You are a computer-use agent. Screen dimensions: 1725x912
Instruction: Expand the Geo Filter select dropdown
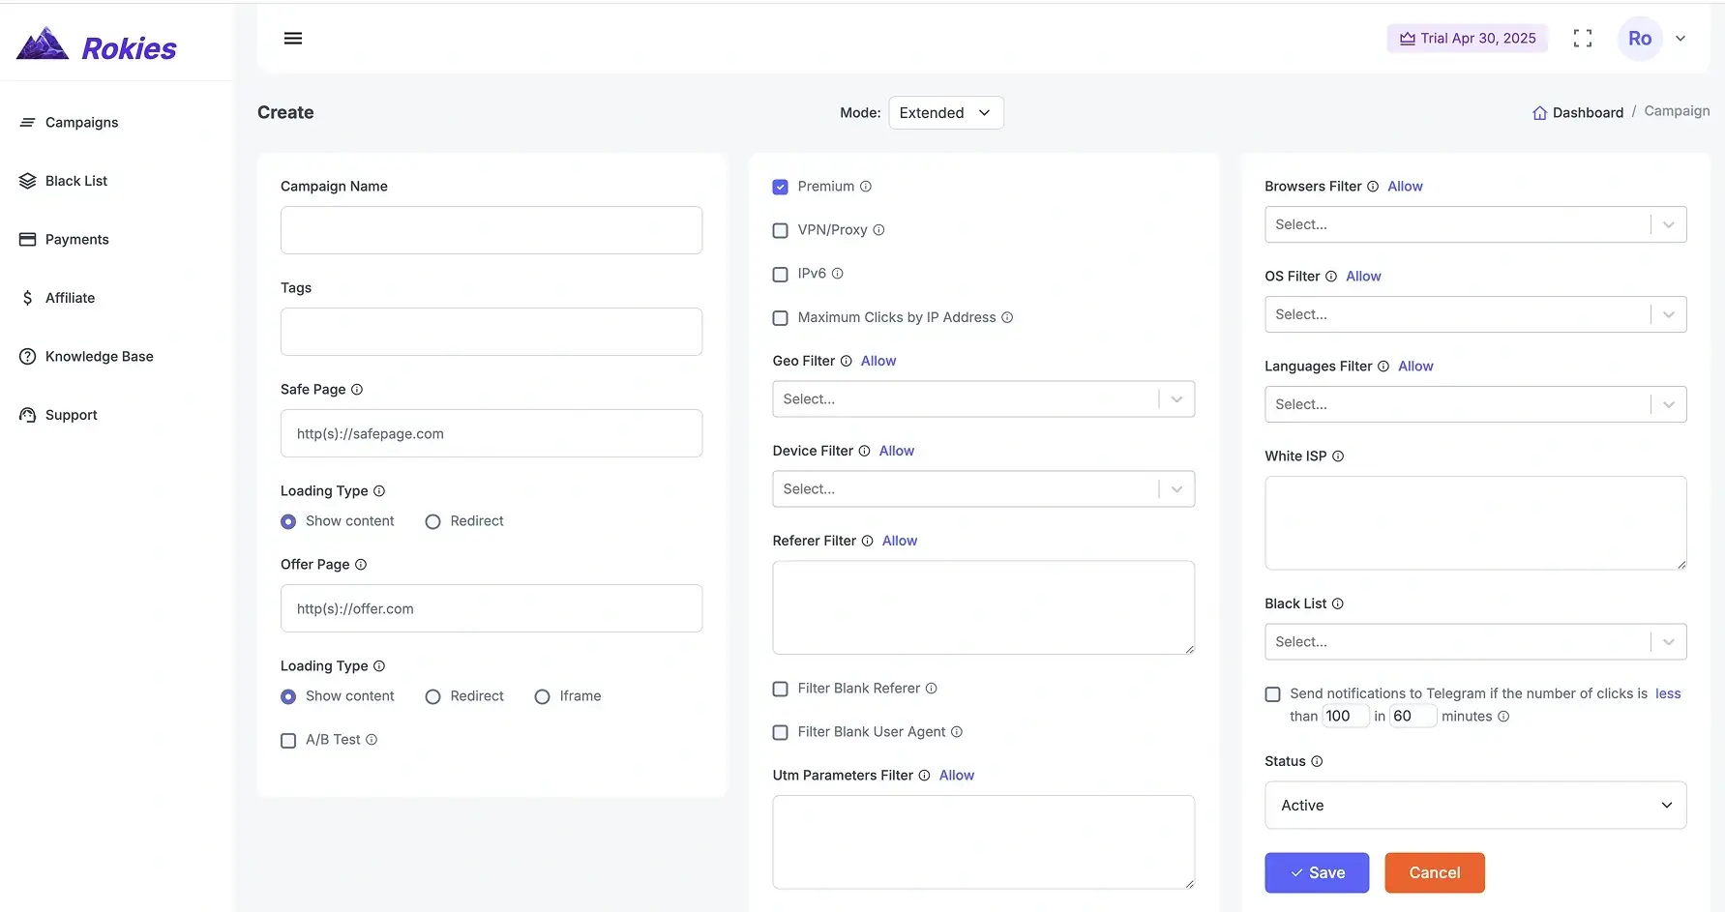click(x=983, y=398)
